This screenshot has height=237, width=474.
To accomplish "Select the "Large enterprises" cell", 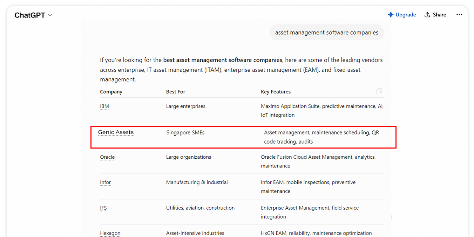I will coord(186,106).
